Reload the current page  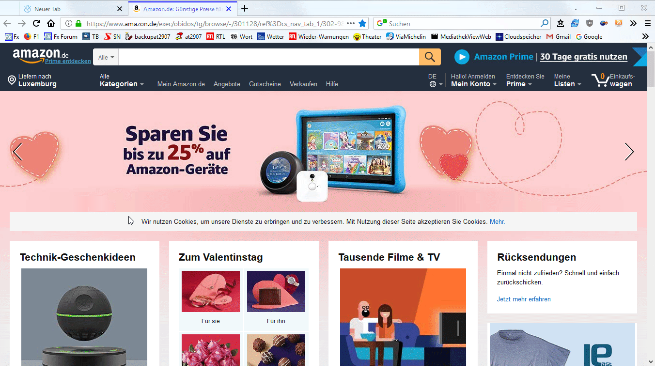pyautogui.click(x=36, y=23)
